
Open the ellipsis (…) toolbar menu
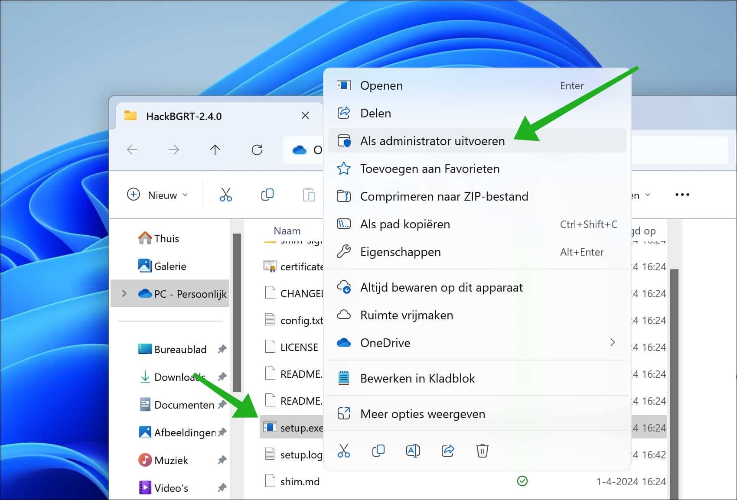click(682, 195)
